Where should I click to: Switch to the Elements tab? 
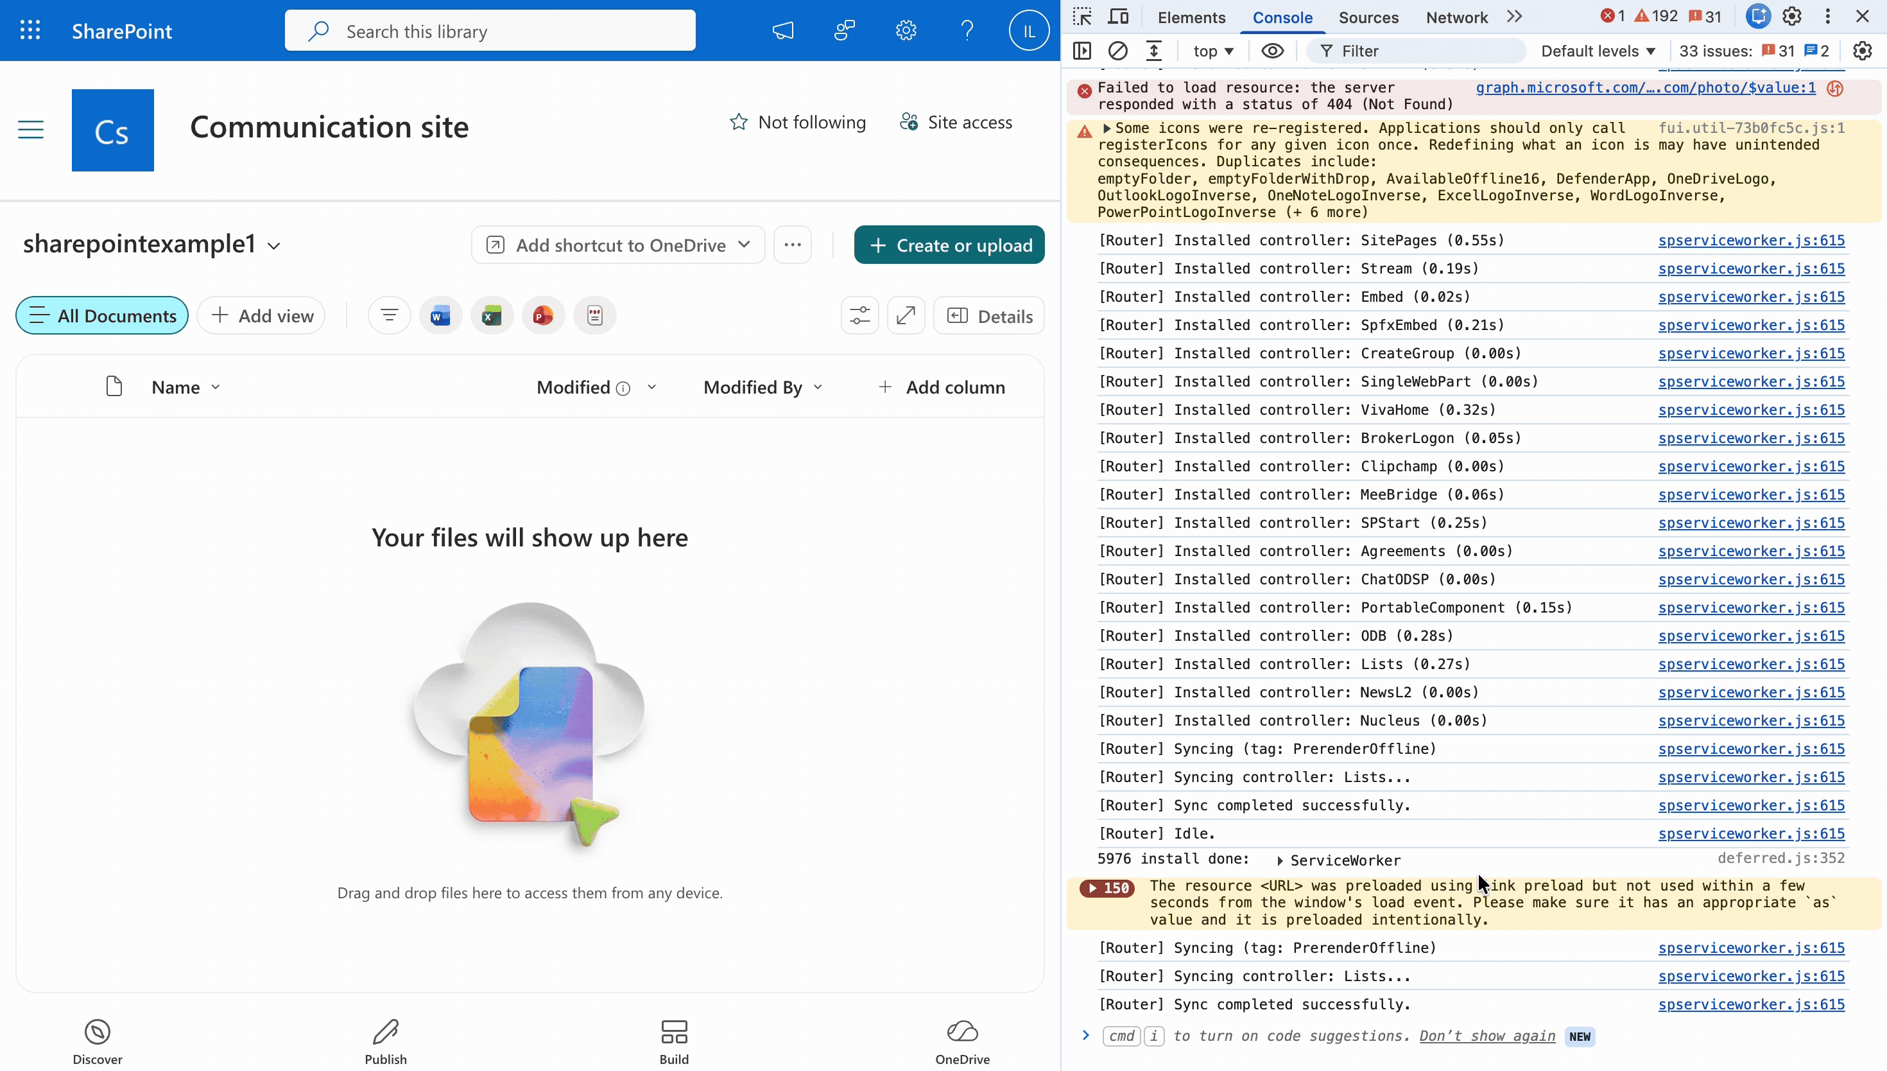1191,17
